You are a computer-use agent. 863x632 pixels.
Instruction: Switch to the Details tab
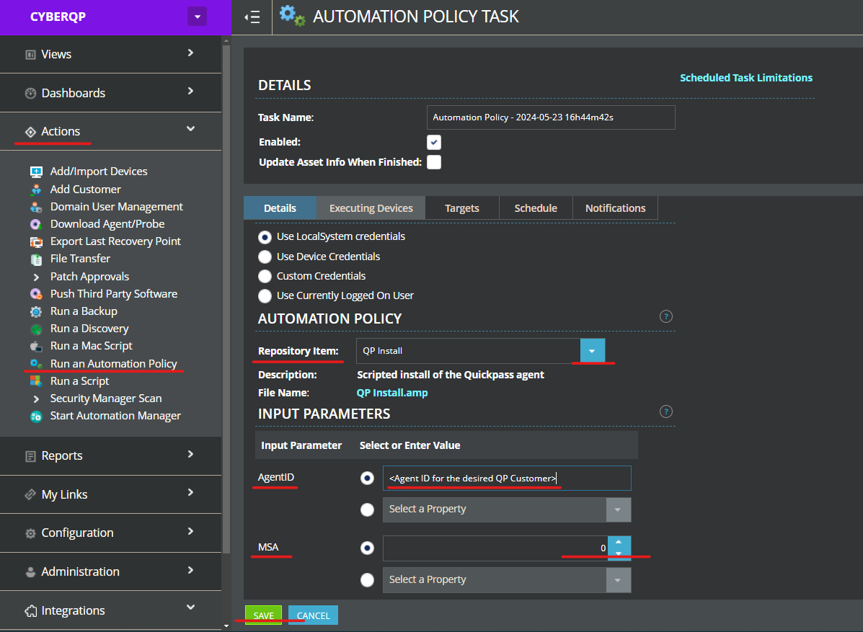coord(280,208)
